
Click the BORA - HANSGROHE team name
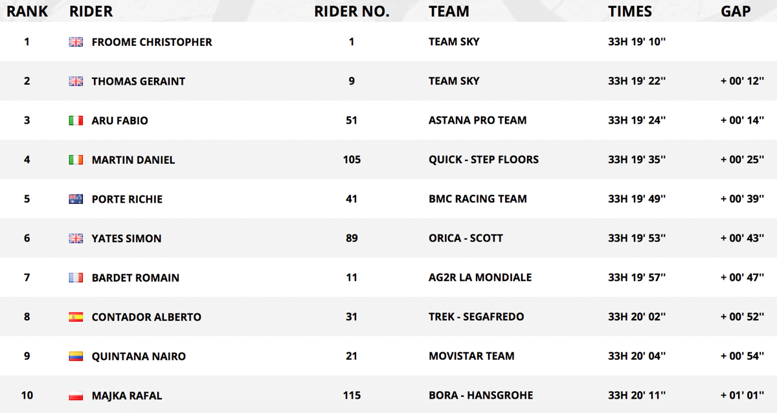pos(481,396)
